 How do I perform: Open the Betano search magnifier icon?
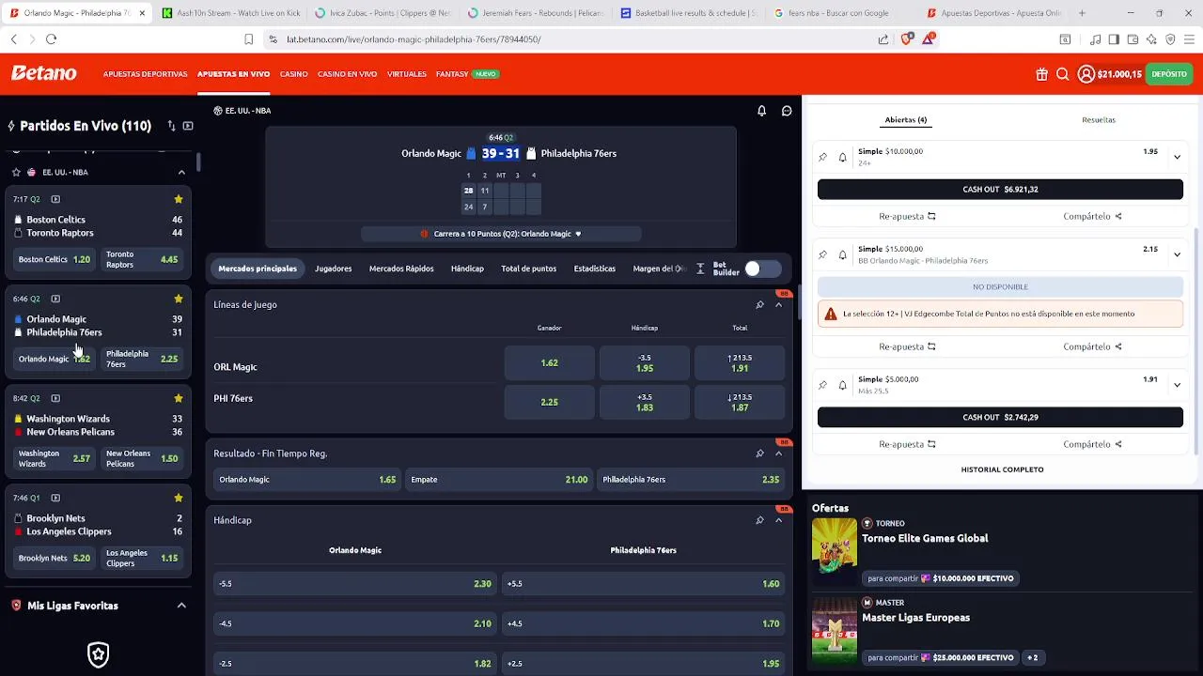coord(1063,74)
